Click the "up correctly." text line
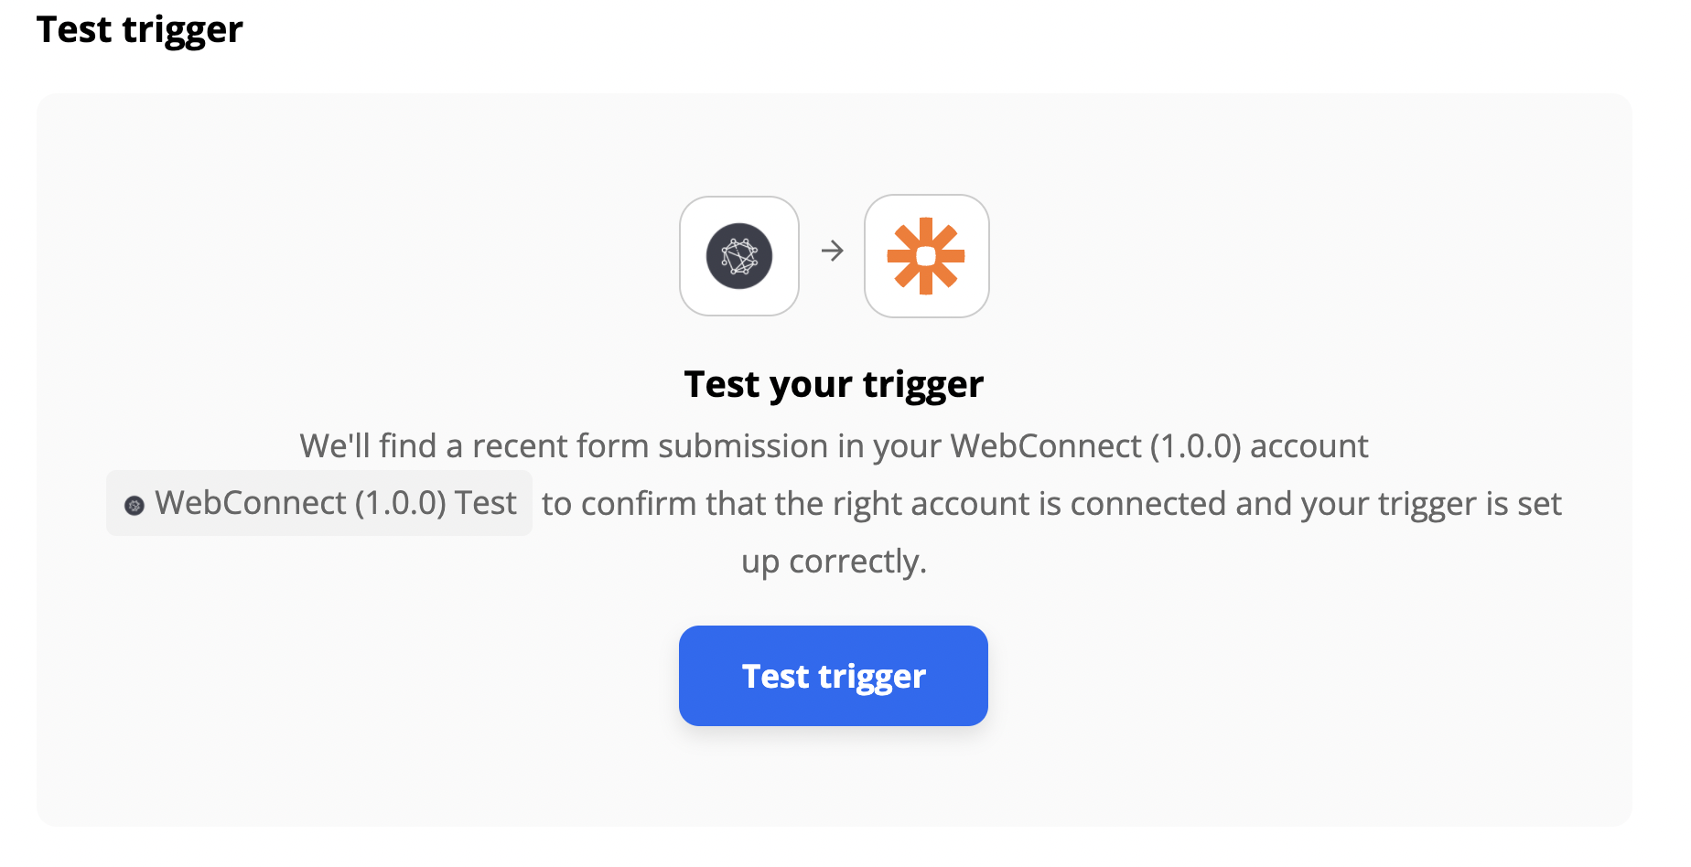The width and height of the screenshot is (1691, 867). click(834, 562)
